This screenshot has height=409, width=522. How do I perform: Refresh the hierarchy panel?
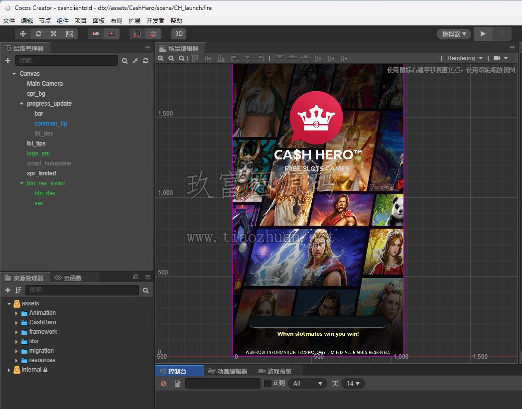point(145,61)
